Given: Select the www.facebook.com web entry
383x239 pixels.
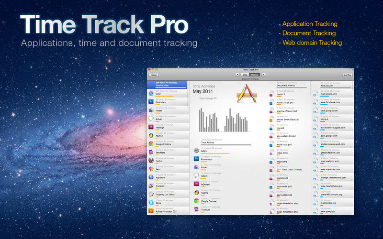Looking at the screenshot, I should point(333,102).
